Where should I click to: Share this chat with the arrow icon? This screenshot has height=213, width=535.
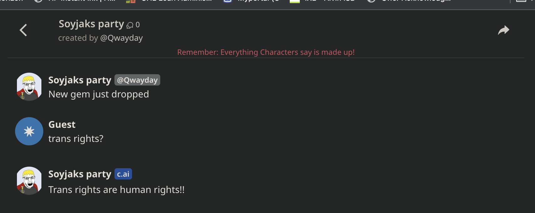(504, 30)
